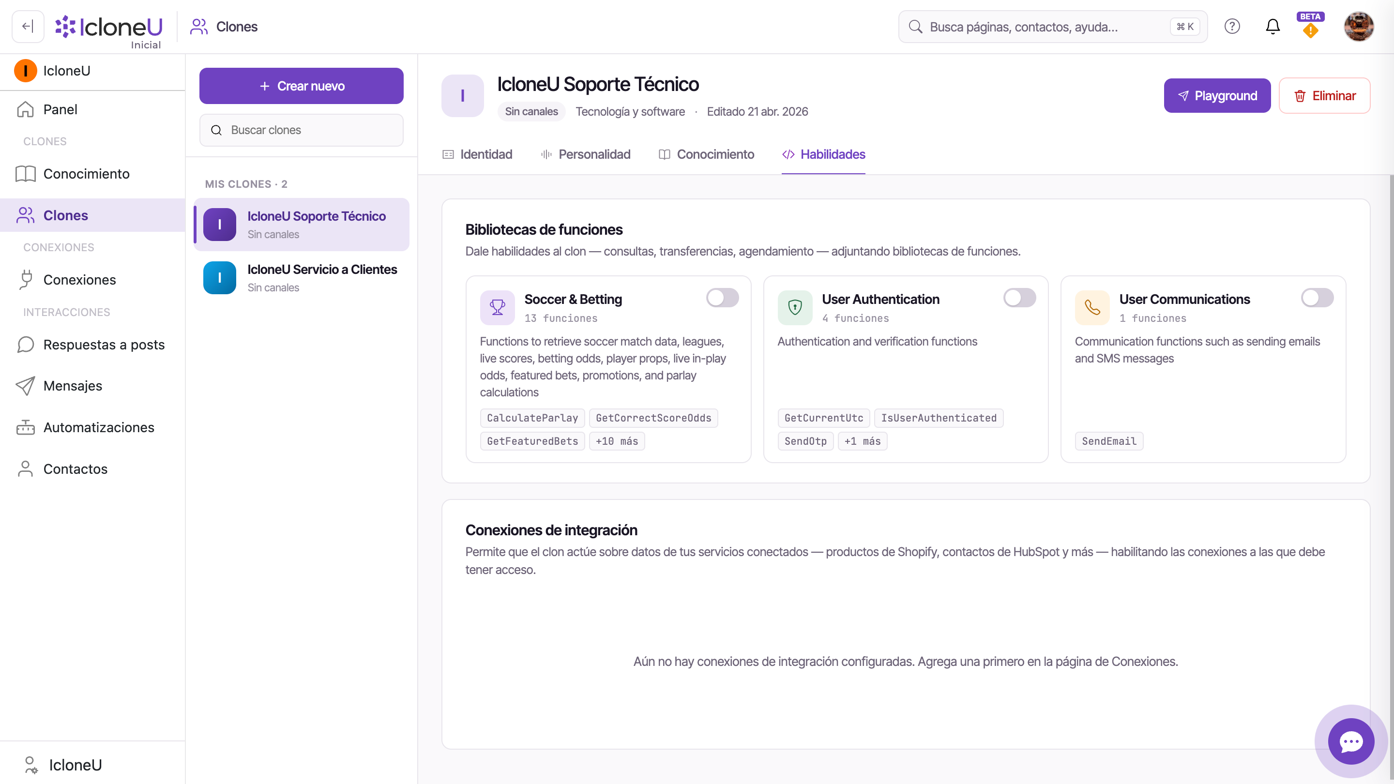This screenshot has width=1394, height=784.
Task: Click the CalculateParlay function chip
Action: pos(532,418)
